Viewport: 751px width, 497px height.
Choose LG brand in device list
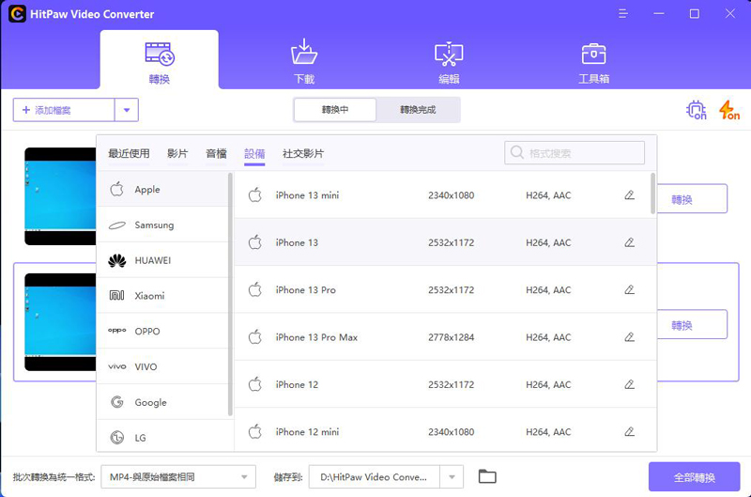point(162,436)
